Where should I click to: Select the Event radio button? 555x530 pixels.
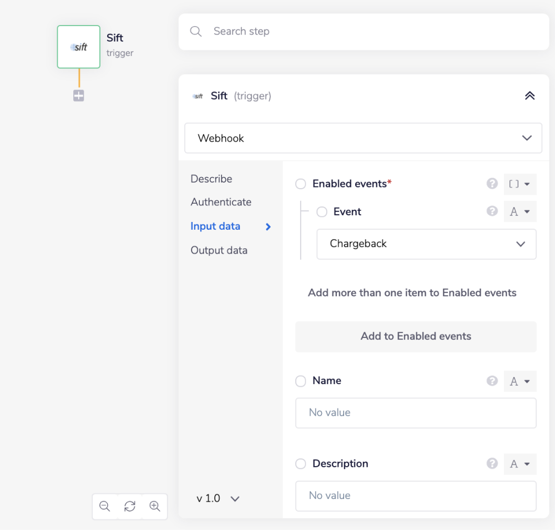coord(322,212)
